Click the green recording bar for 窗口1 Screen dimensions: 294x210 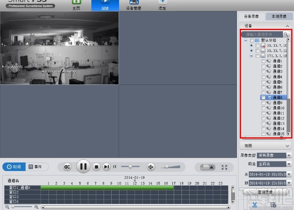[107, 188]
